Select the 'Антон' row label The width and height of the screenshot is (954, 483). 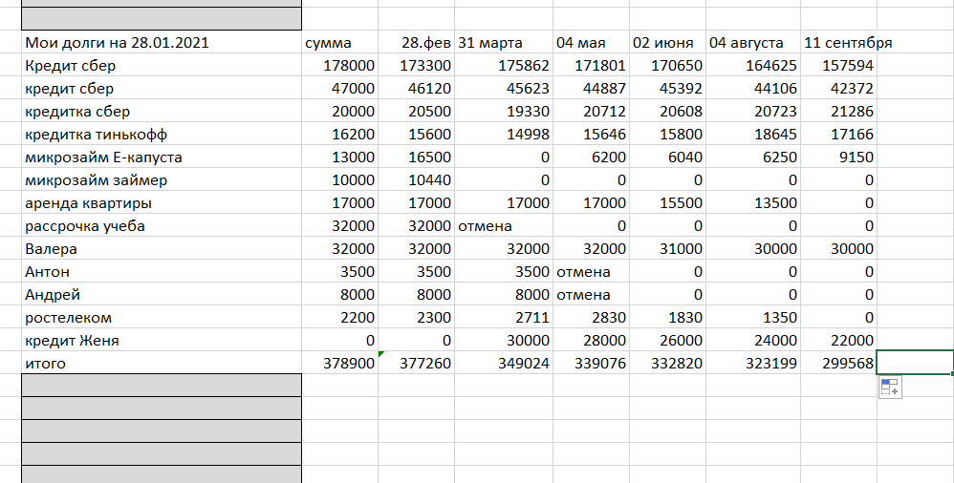coord(162,272)
